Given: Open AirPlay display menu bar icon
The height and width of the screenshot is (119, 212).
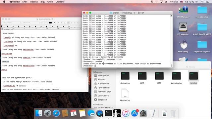Looking at the screenshot, I should (161, 2).
